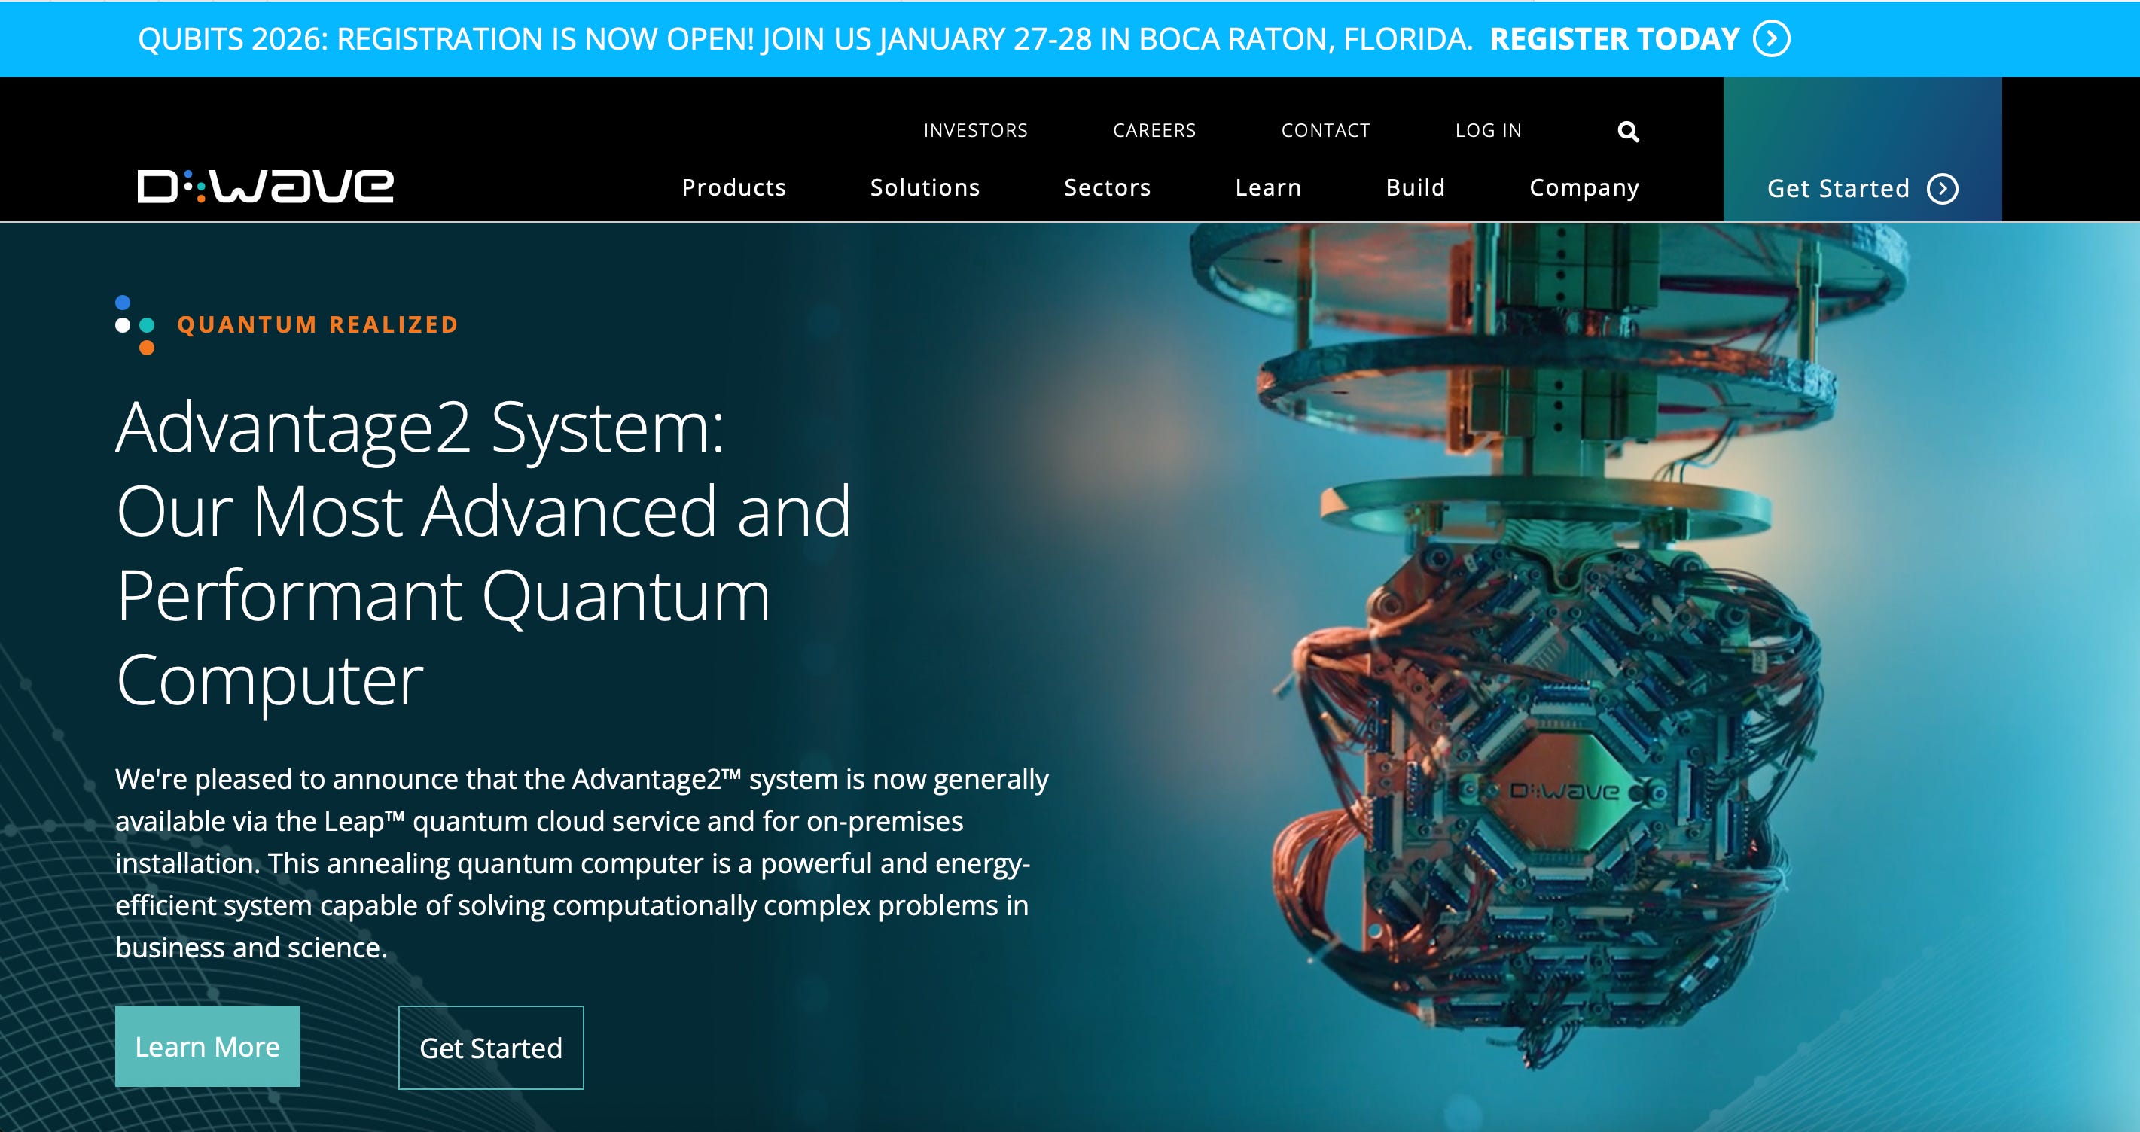Click the Careers link
Screen dimensions: 2140x1132
(x=1155, y=130)
